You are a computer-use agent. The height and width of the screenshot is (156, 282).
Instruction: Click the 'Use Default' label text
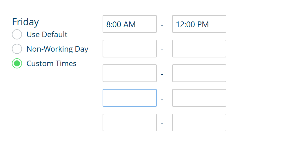coord(47,35)
